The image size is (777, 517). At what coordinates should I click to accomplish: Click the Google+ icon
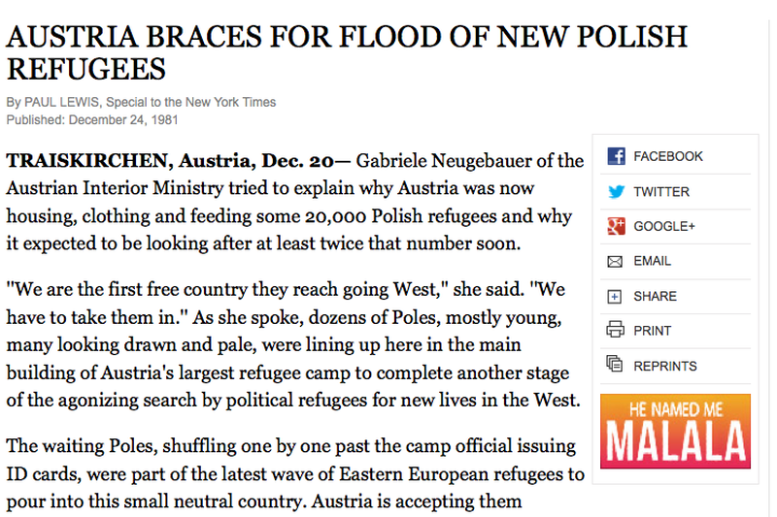(616, 226)
